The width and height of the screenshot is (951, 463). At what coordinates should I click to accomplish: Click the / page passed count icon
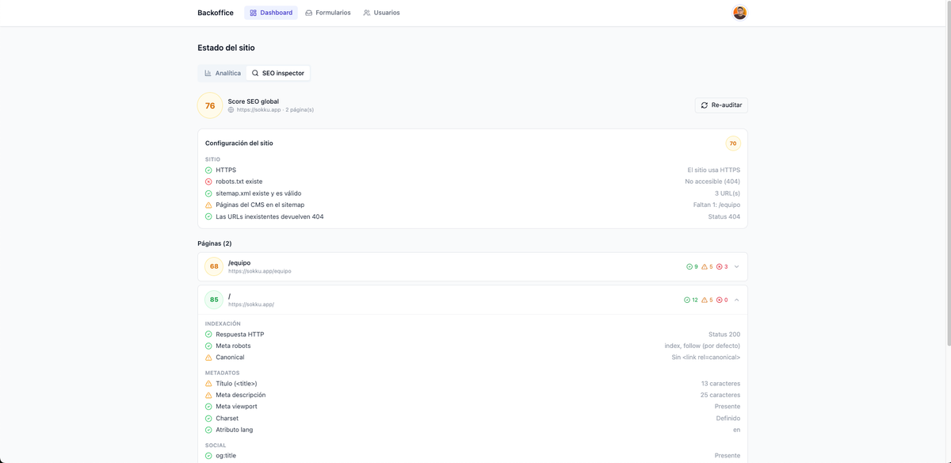(x=687, y=300)
